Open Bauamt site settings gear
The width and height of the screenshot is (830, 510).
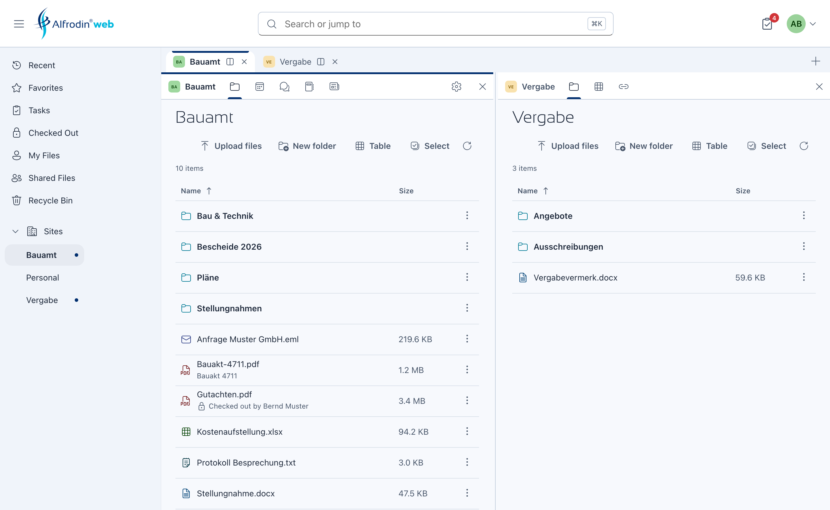(456, 87)
